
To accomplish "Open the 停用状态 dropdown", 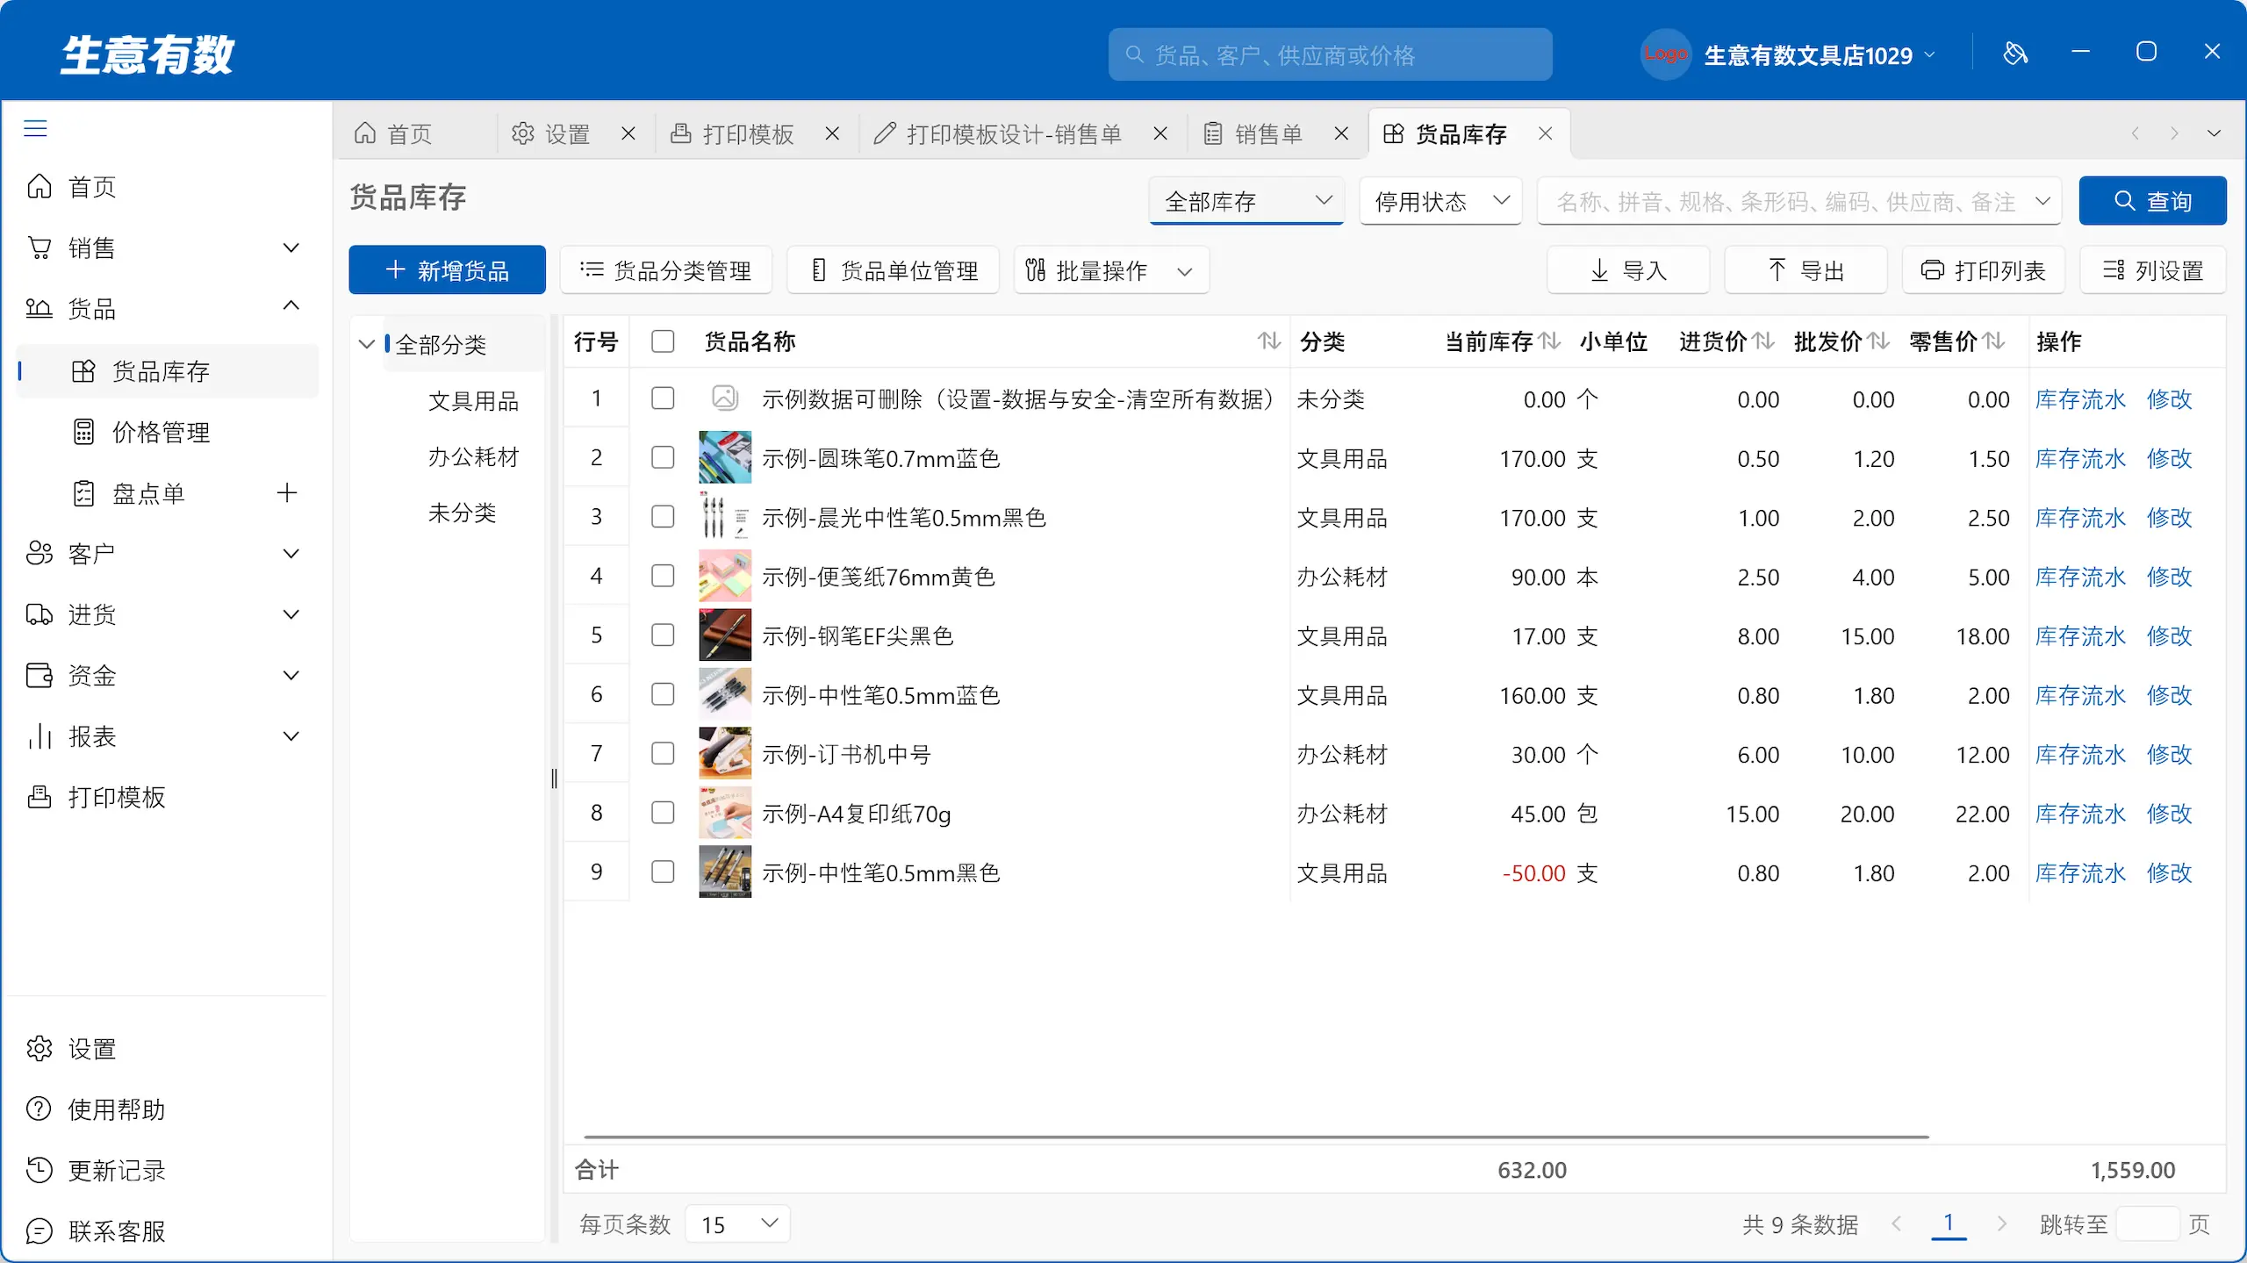I will [x=1440, y=201].
